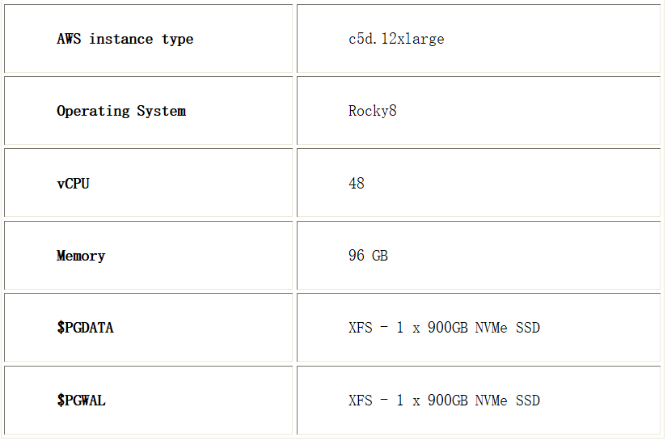Select the 48 vCPU value
667x441 pixels.
[x=357, y=183]
